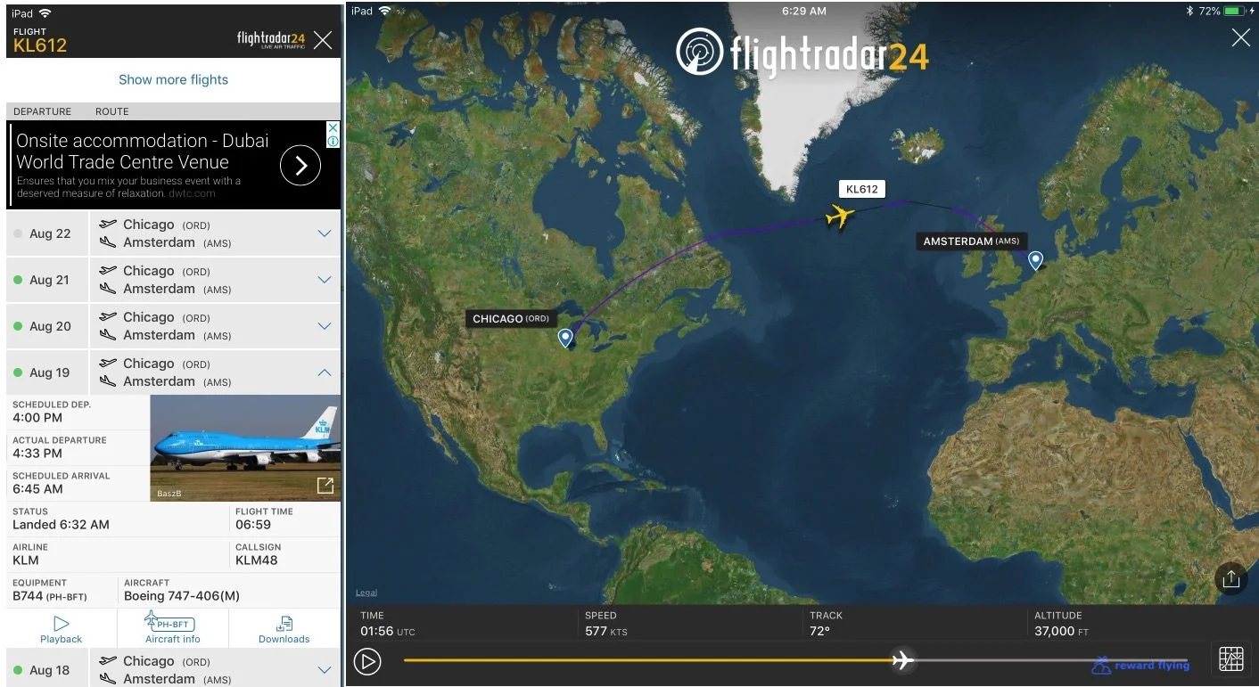Toggle the map grid chart icon
Image resolution: width=1259 pixels, height=687 pixels.
point(1230,659)
